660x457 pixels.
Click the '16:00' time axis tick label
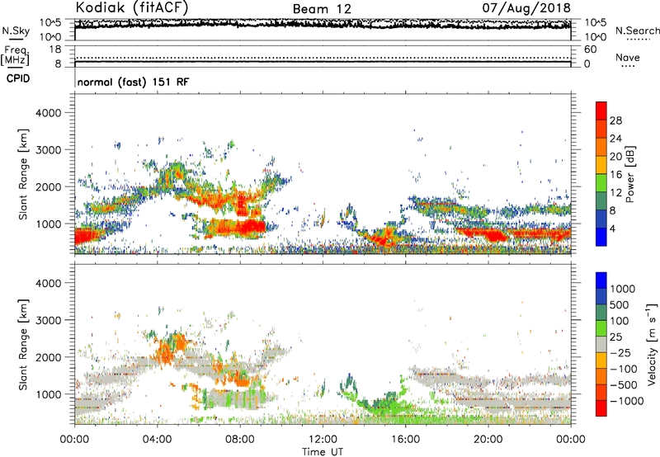(405, 440)
